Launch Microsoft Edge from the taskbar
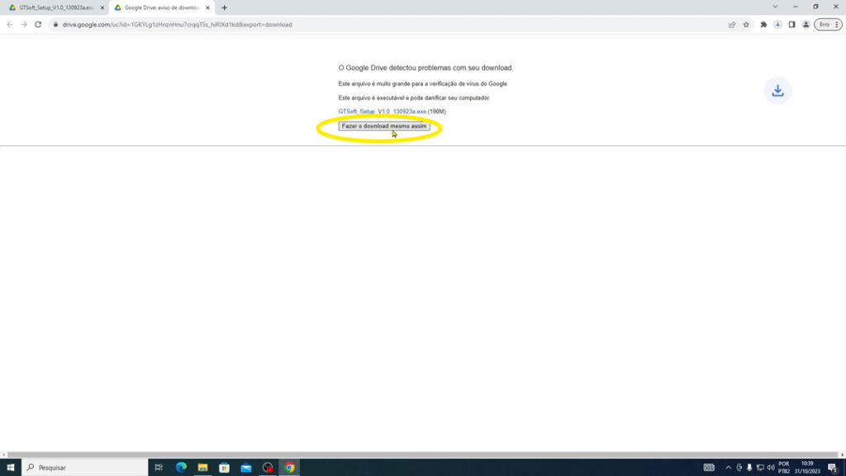The image size is (846, 476). [181, 468]
